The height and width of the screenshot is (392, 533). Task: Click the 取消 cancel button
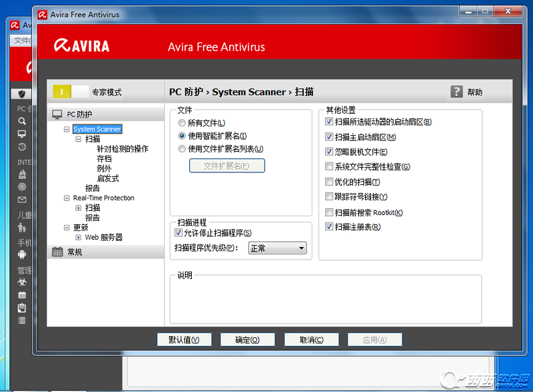311,340
